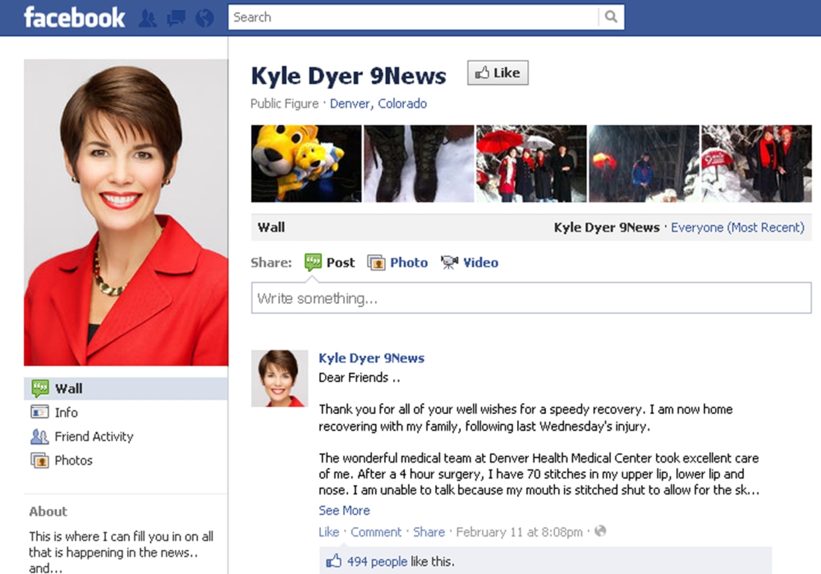821x574 pixels.
Task: Switch filter to Everyone (Most Recent)
Action: coord(738,227)
